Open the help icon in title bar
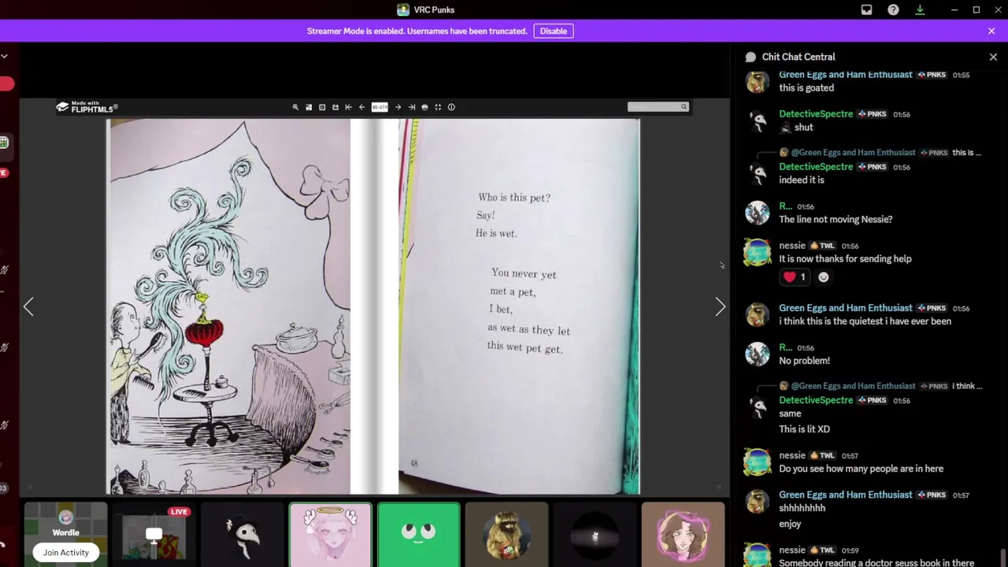Viewport: 1008px width, 567px height. click(893, 9)
